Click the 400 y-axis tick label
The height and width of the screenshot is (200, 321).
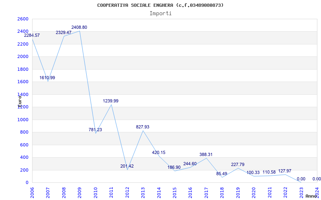tap(24, 158)
